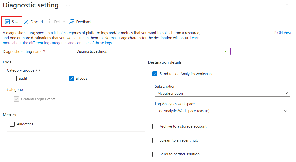Check Archive to a storage account

coord(155,126)
